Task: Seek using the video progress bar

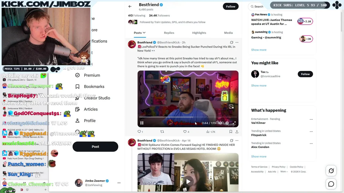Action: [188, 117]
